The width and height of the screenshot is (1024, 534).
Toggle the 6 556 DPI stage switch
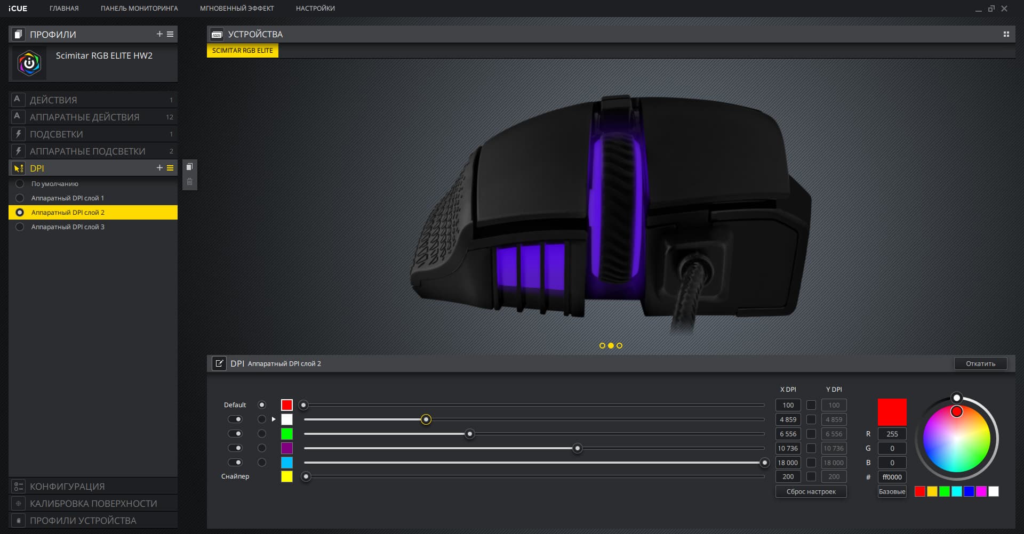tap(235, 434)
